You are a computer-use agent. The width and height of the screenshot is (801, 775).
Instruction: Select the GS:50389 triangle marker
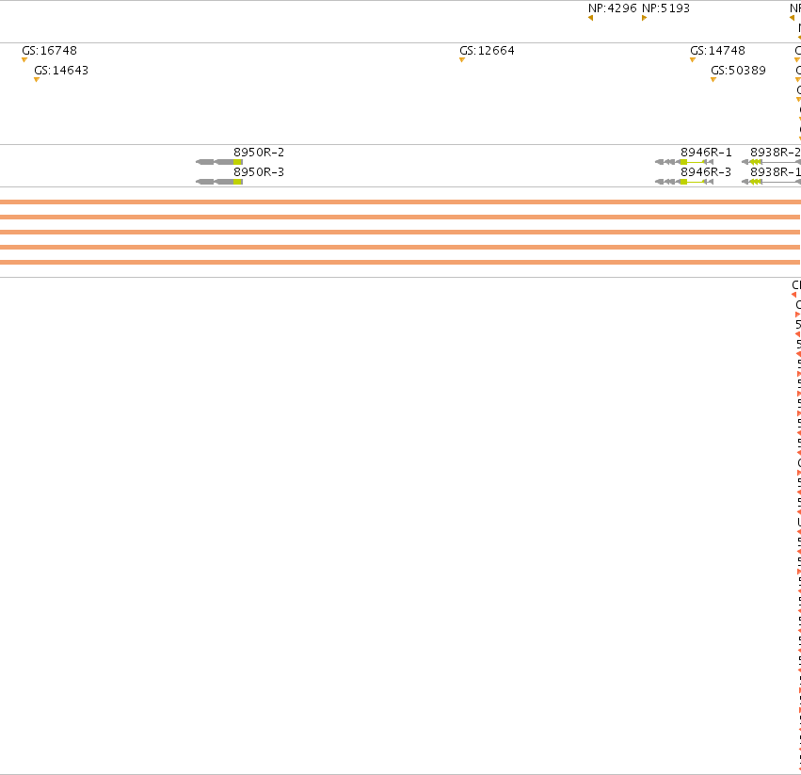point(713,79)
